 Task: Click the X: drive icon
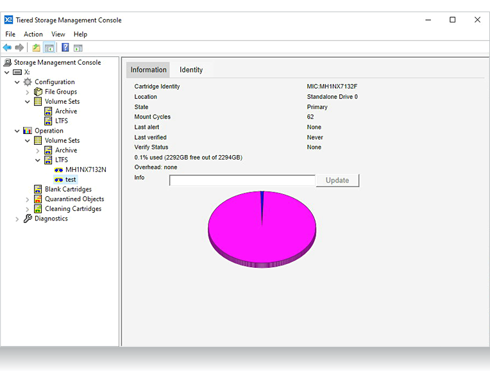pos(17,72)
